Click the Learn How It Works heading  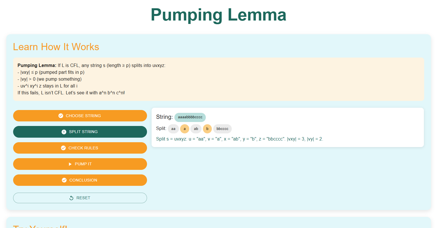click(56, 47)
